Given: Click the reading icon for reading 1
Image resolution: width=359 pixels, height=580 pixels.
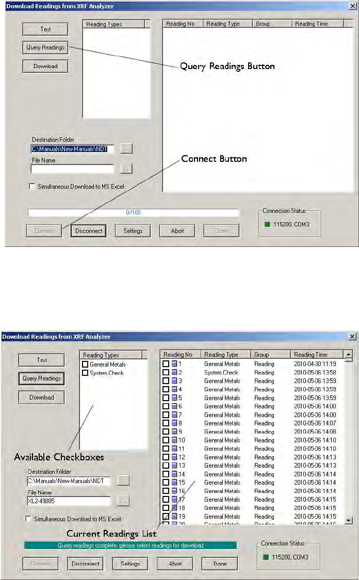Looking at the screenshot, I should click(x=174, y=364).
